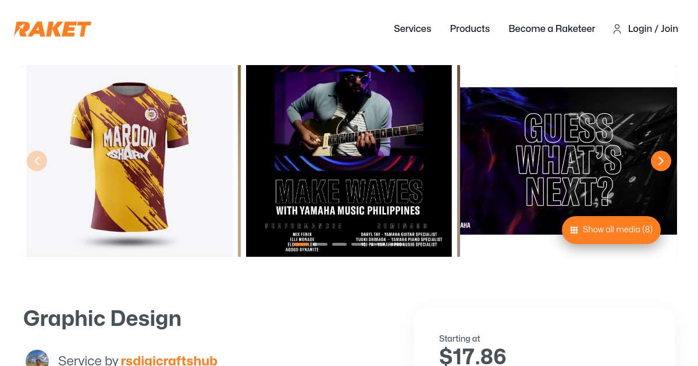Select the active orange carousel indicator
This screenshot has width=698, height=366.
(301, 244)
